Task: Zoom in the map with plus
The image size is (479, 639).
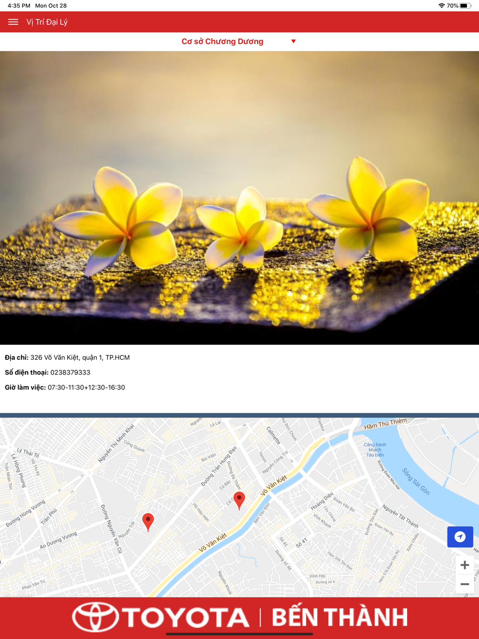Action: pyautogui.click(x=465, y=565)
